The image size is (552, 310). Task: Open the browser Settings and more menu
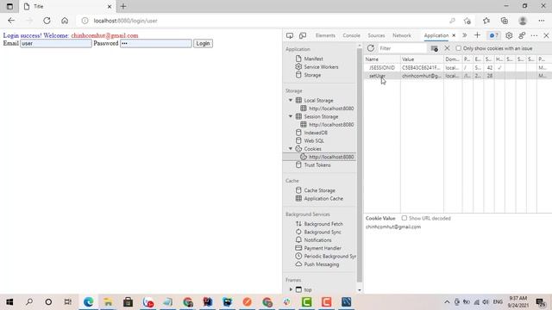click(542, 21)
